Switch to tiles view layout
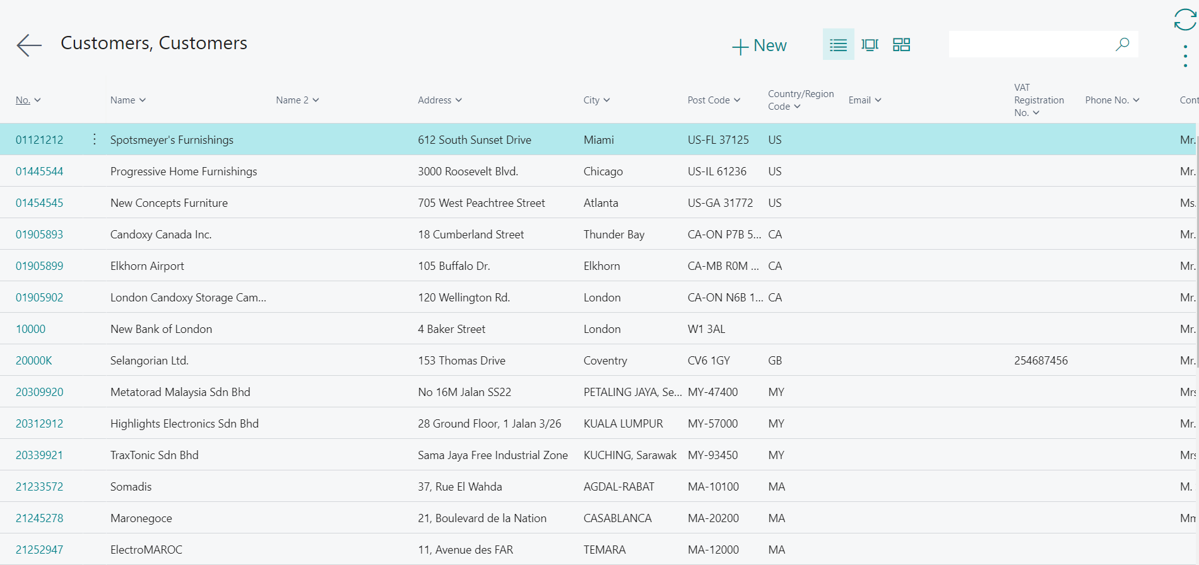 click(901, 45)
